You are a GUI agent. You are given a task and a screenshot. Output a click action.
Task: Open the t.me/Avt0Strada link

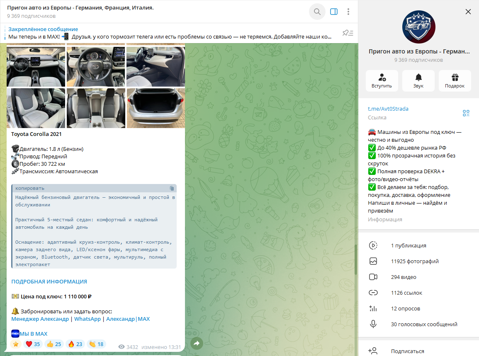(x=388, y=109)
